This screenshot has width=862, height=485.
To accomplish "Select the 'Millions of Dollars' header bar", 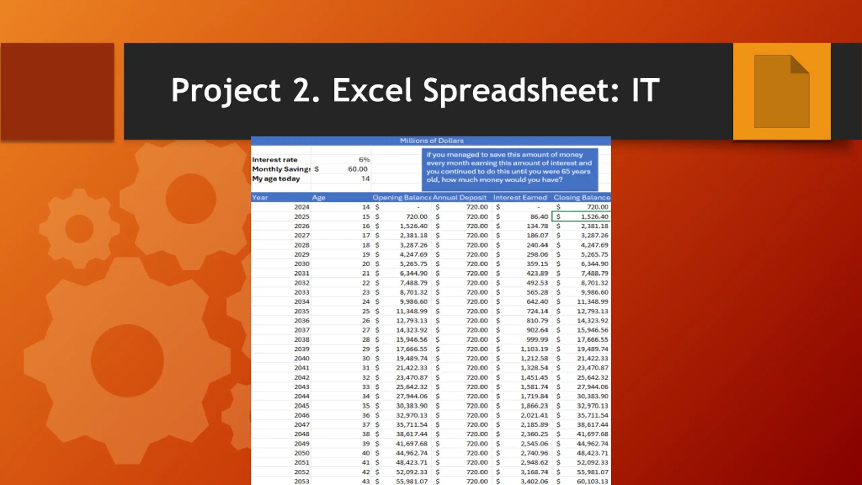I will 431,141.
